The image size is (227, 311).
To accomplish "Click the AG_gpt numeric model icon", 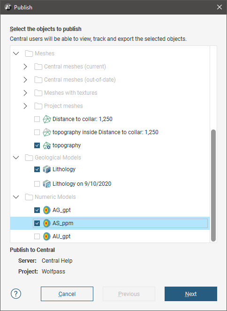I will [x=47, y=210].
